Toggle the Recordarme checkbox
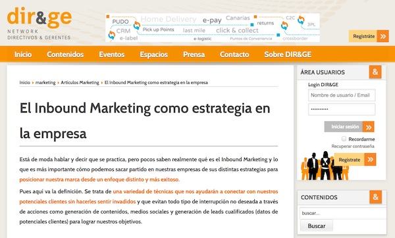Image resolution: width=395 pixels, height=238 pixels. tap(344, 139)
